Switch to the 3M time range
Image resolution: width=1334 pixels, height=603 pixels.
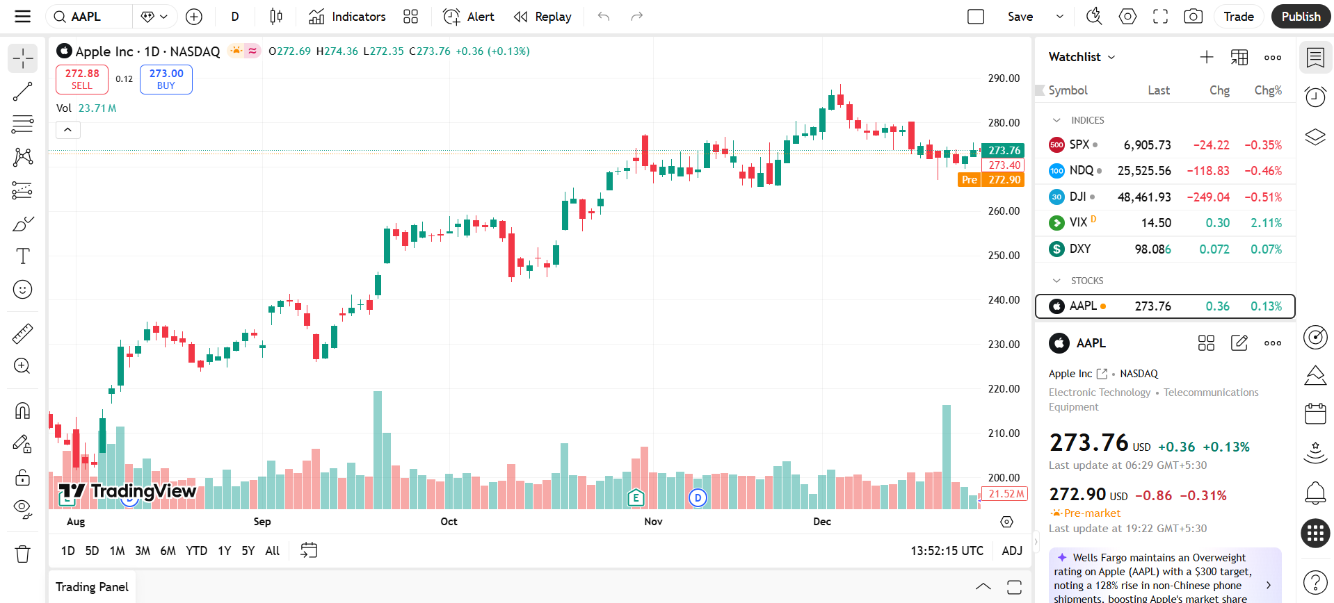(143, 551)
